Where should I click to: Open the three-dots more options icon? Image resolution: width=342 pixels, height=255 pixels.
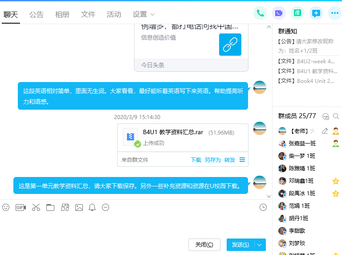click(x=335, y=13)
